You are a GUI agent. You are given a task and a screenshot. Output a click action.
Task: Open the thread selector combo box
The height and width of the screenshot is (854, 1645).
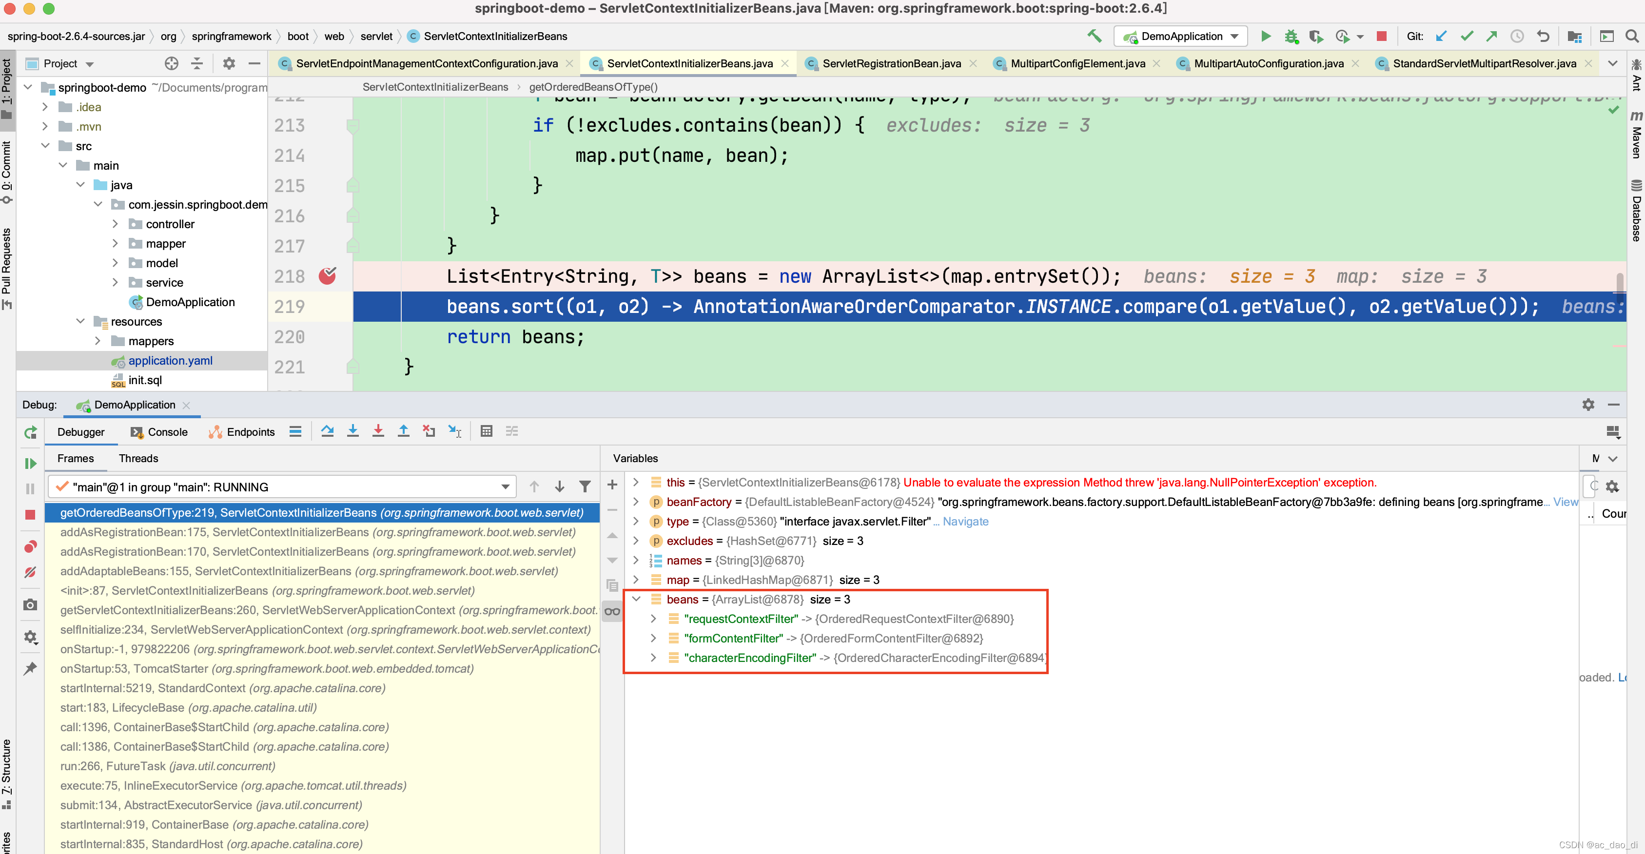click(x=282, y=486)
